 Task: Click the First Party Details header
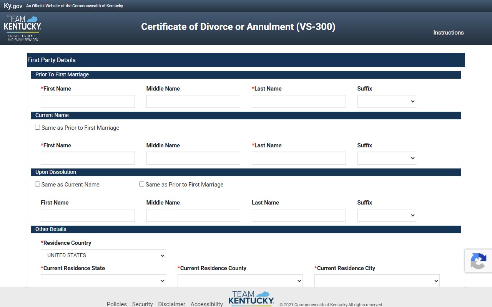pos(246,60)
